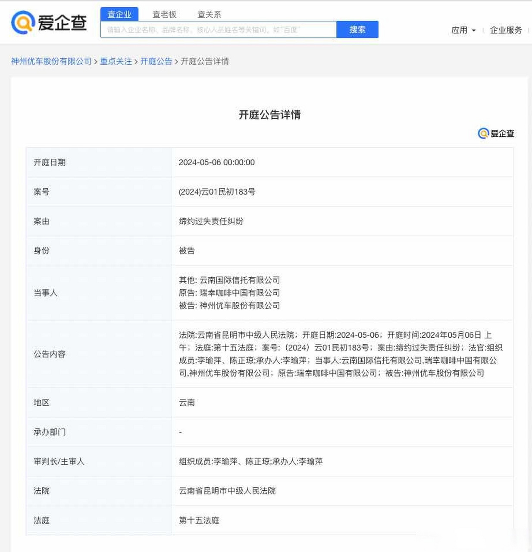Click the 审判长/主审人 row label
532x552 pixels.
tap(59, 461)
